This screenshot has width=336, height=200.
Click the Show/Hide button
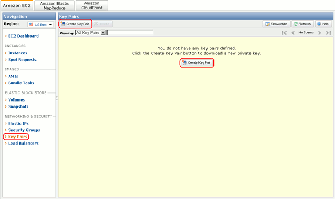[276, 24]
